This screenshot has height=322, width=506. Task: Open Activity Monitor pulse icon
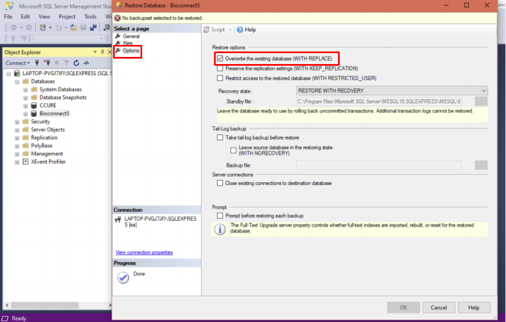[86, 63]
